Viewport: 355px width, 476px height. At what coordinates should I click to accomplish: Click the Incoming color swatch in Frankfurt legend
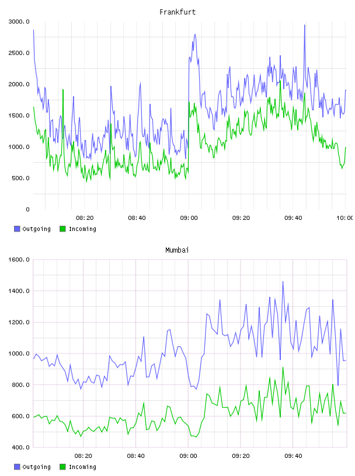62,229
